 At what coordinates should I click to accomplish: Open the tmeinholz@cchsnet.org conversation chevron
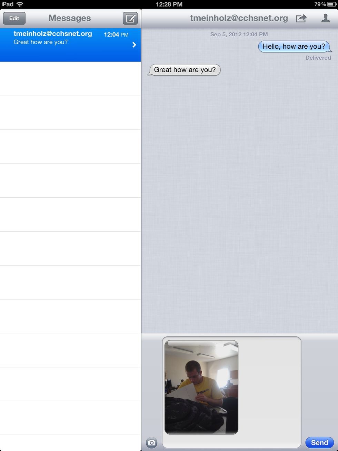(x=134, y=45)
